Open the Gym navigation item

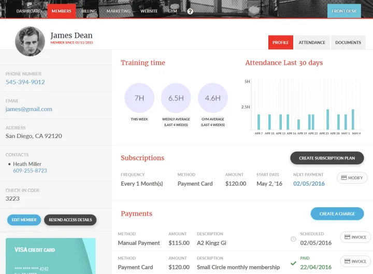[172, 11]
